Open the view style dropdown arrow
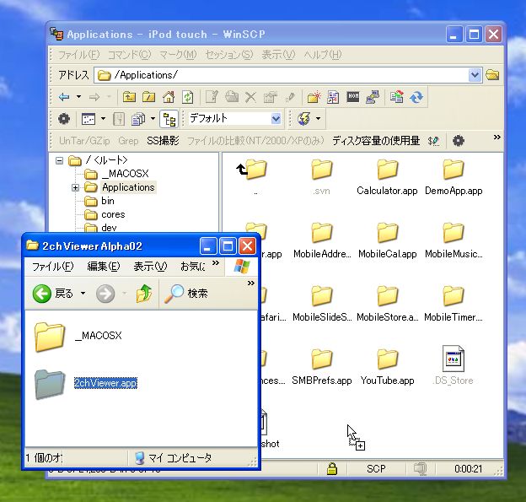This screenshot has height=502, width=526. [x=104, y=118]
